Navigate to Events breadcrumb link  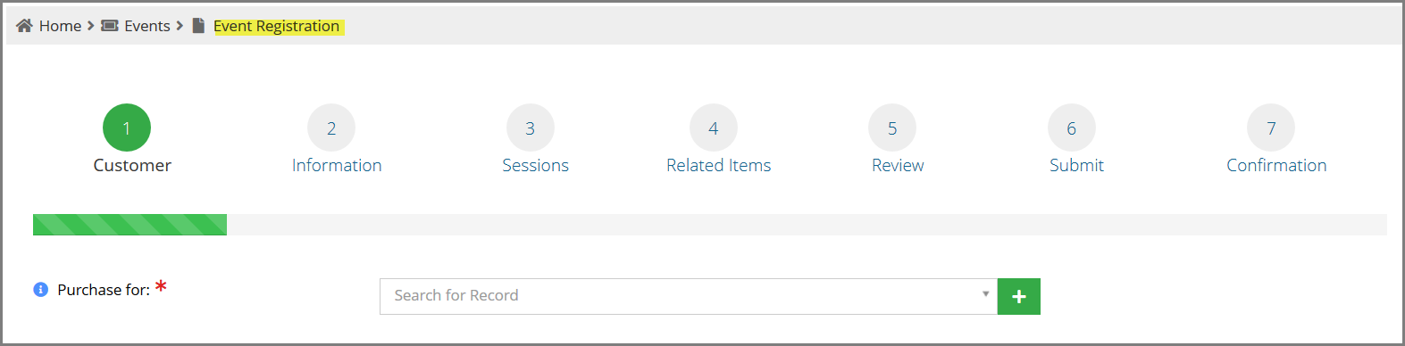(x=147, y=26)
